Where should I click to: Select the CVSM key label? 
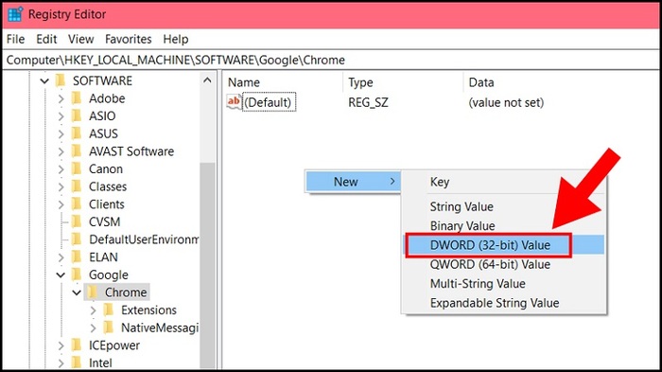105,221
